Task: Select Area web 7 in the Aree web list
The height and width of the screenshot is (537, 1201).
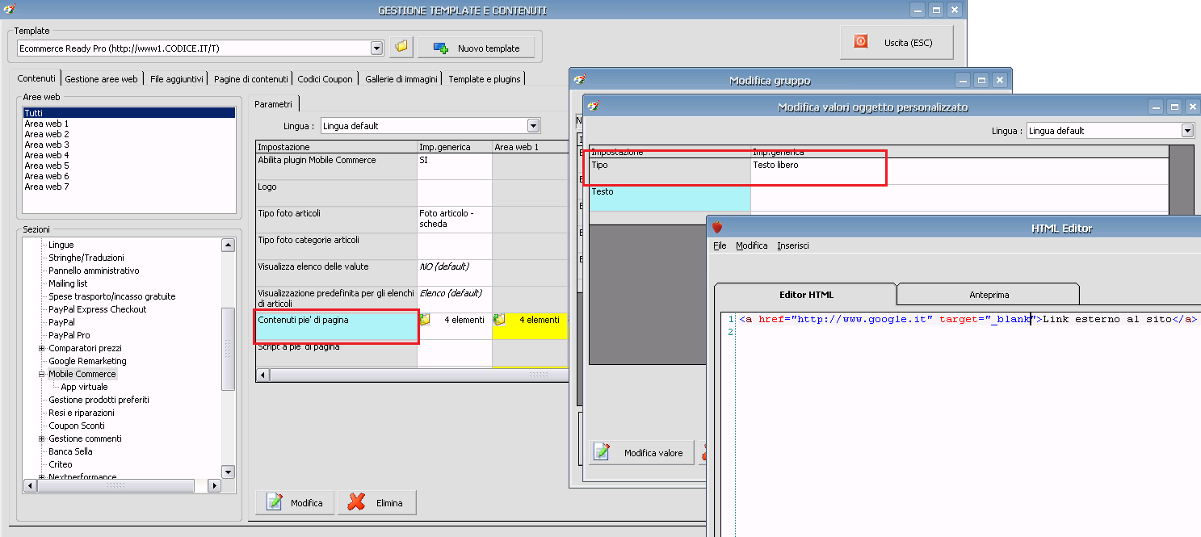Action: [47, 187]
